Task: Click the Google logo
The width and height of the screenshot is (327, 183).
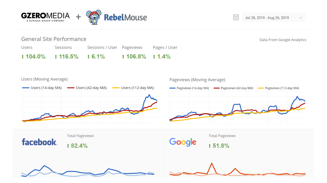Action: coord(183,142)
